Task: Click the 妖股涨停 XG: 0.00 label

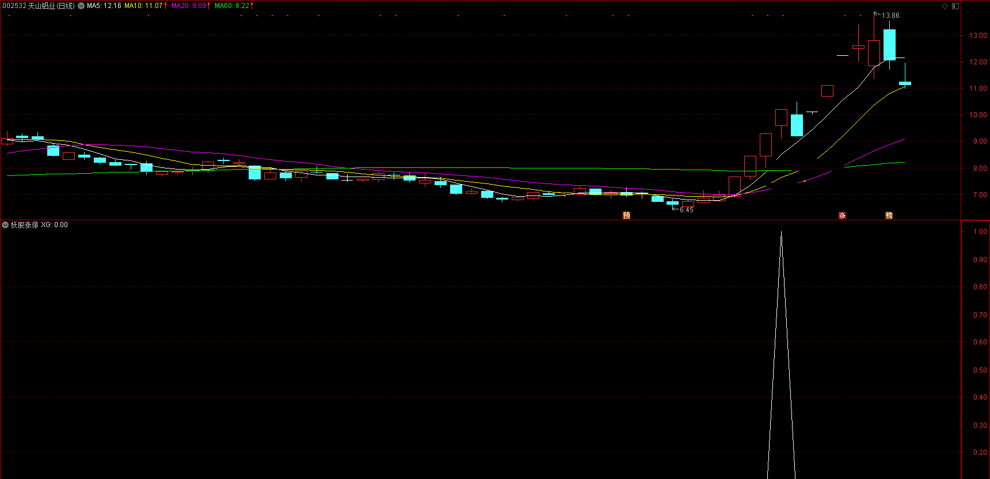Action: (x=39, y=225)
